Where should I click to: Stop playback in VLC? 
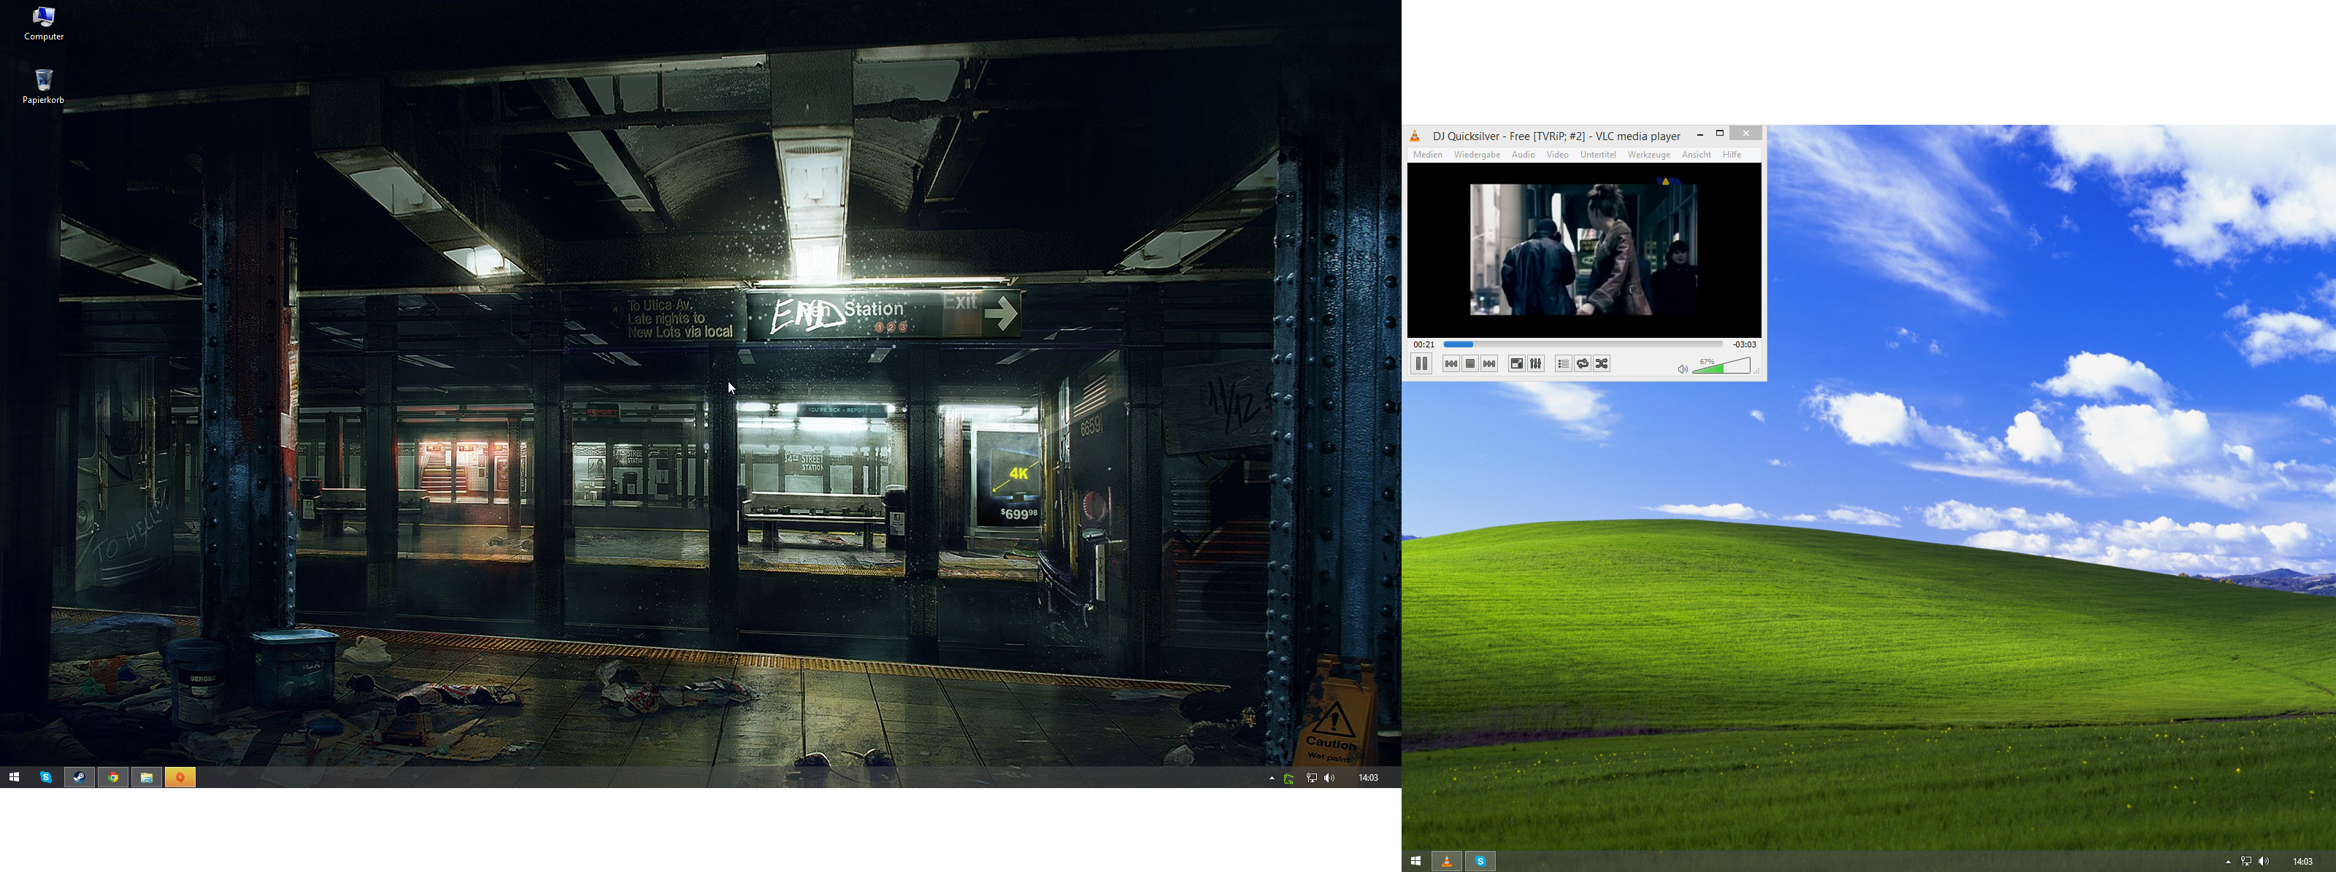click(x=1470, y=363)
